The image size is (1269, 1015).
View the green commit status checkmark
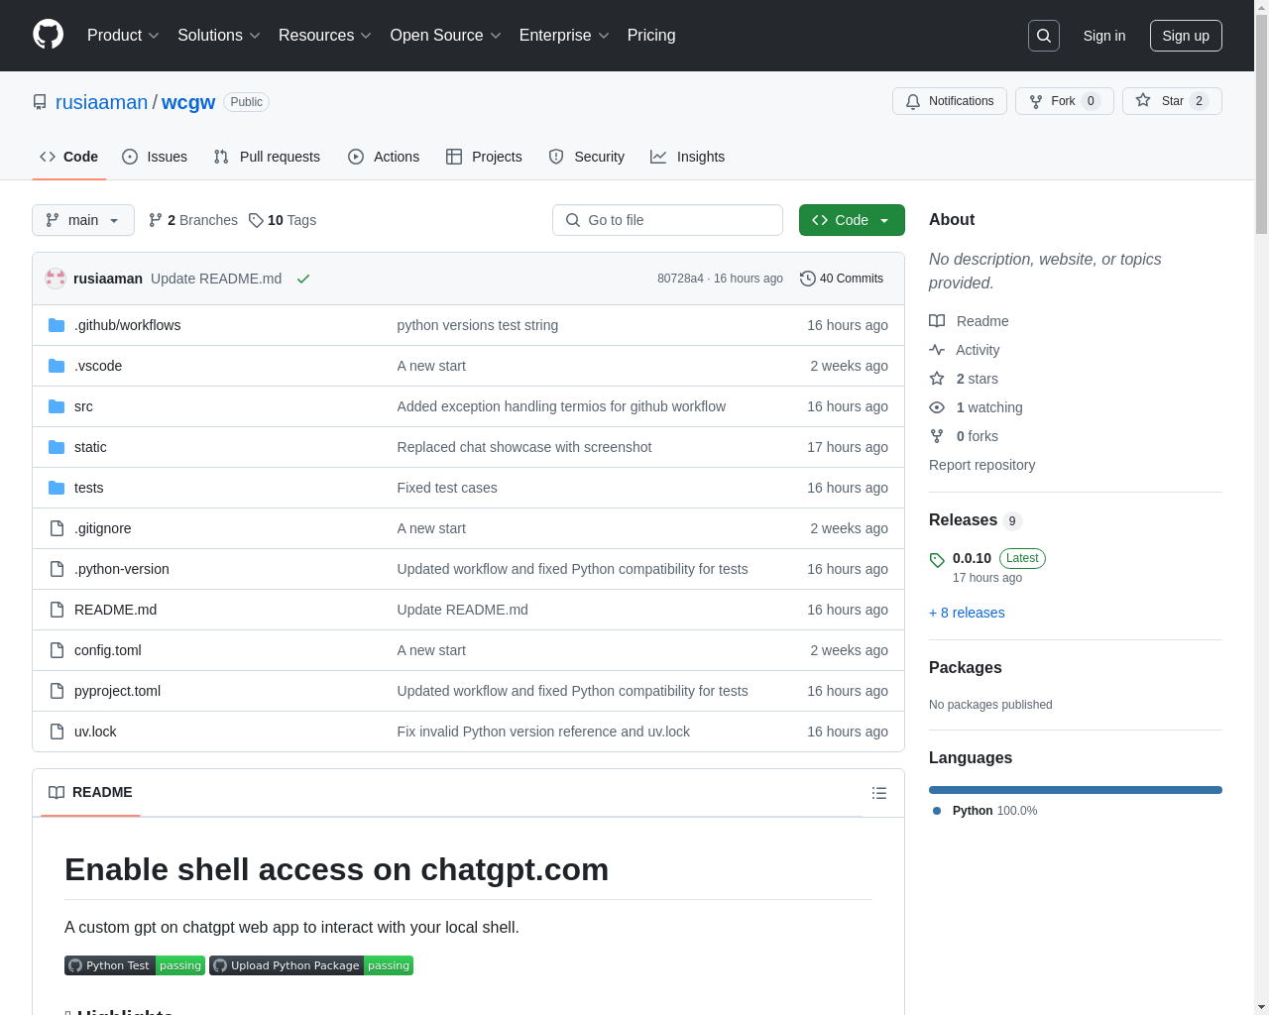[303, 279]
